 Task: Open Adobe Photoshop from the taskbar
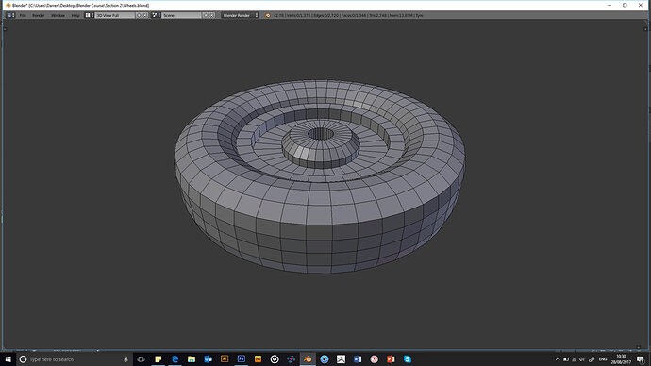[x=242, y=359]
